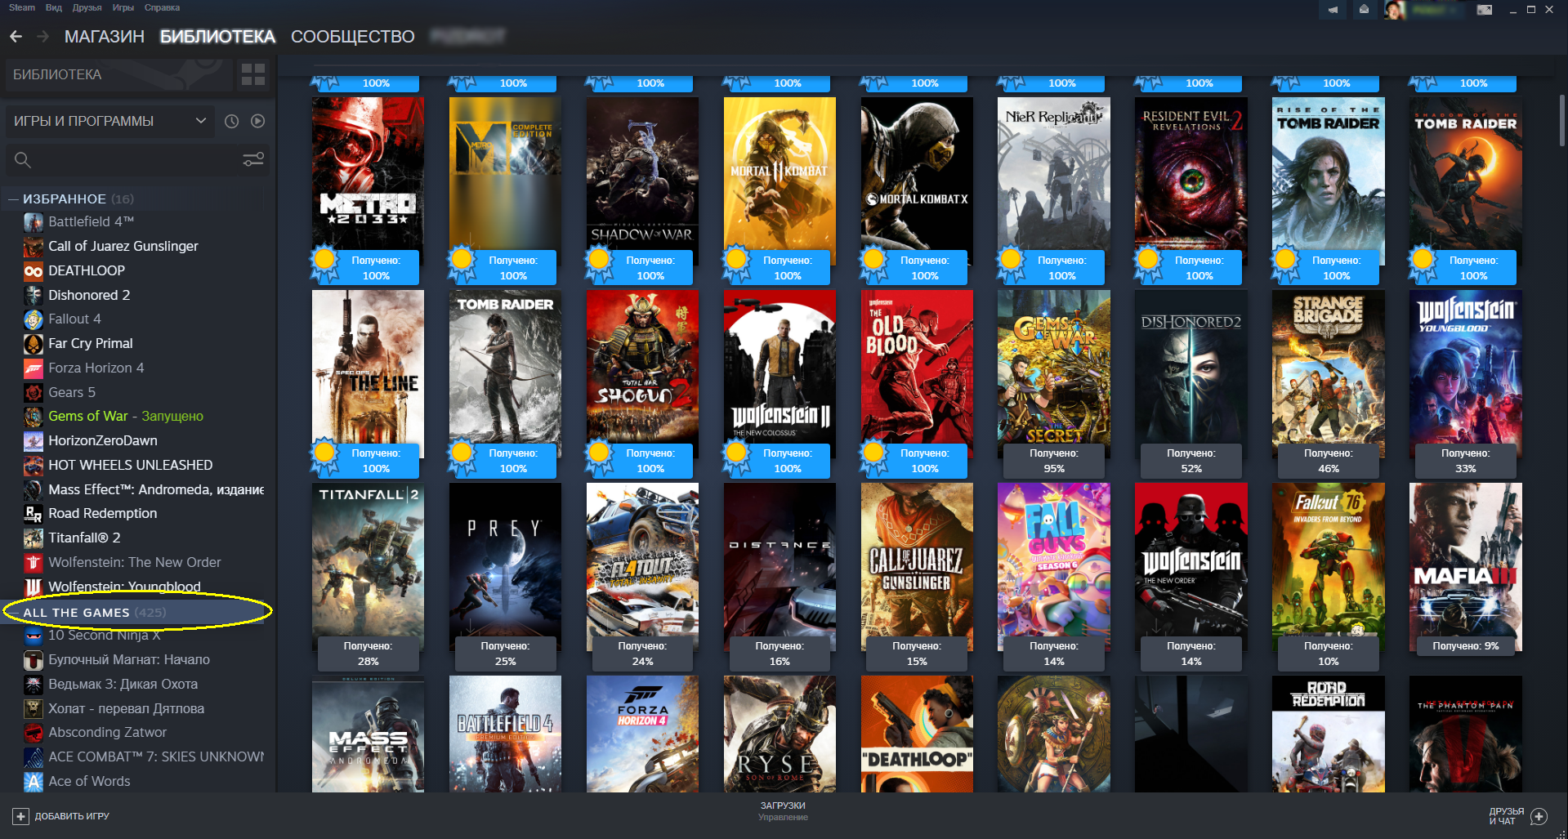This screenshot has height=839, width=1568.
Task: Collapse the ALL THE GAMES category
Action: 13,613
